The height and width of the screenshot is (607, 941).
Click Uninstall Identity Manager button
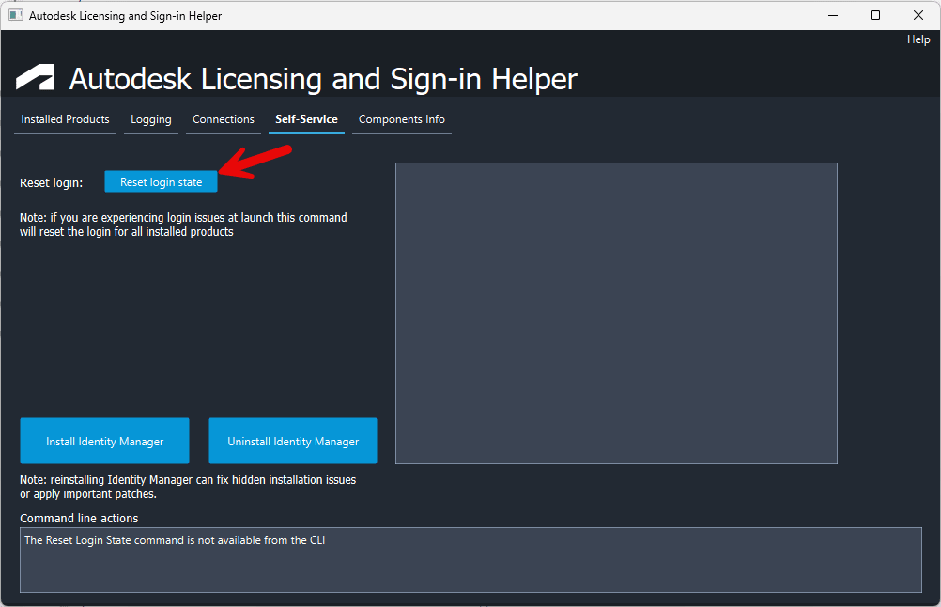tap(293, 442)
